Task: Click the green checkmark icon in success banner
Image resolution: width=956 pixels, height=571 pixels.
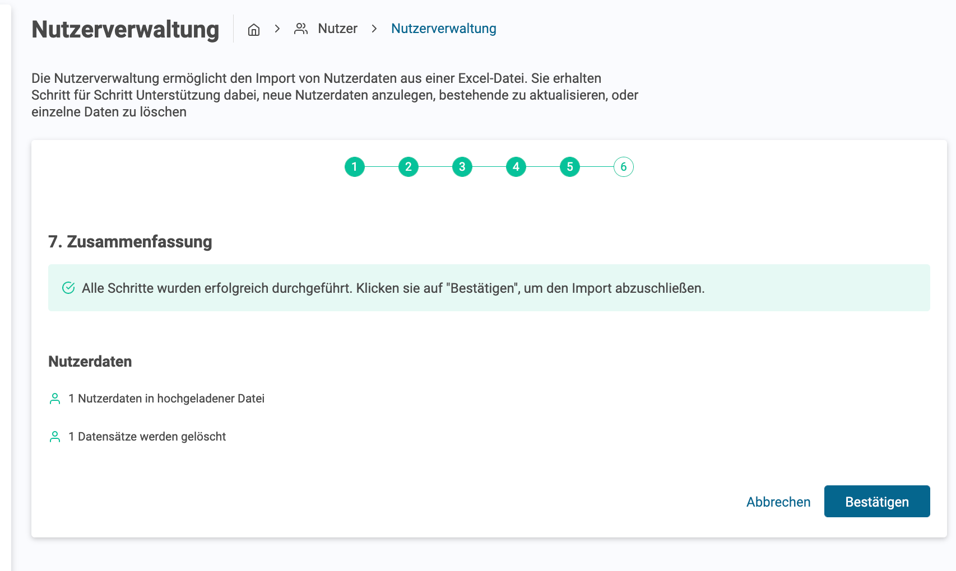Action: [x=68, y=288]
